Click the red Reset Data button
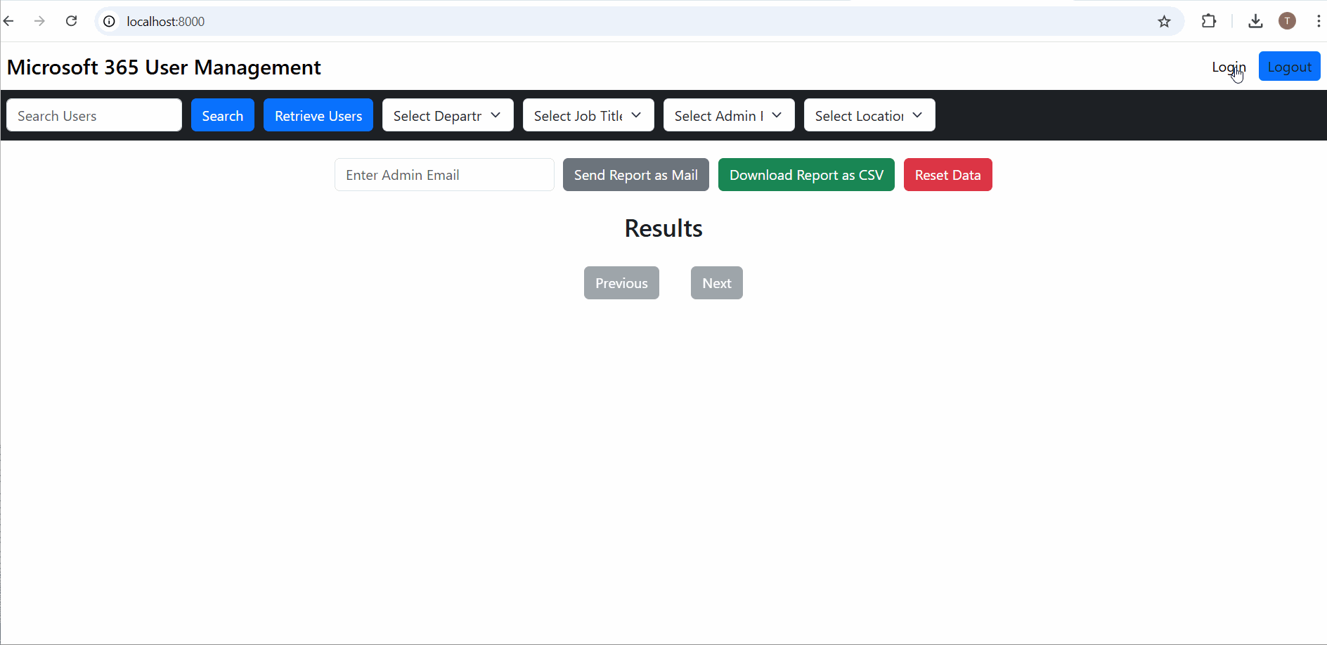Screen dimensions: 1327x645 tap(947, 174)
